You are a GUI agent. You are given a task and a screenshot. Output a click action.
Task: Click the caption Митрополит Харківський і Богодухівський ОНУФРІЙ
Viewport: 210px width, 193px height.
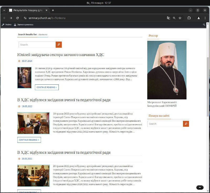pyautogui.click(x=162, y=104)
